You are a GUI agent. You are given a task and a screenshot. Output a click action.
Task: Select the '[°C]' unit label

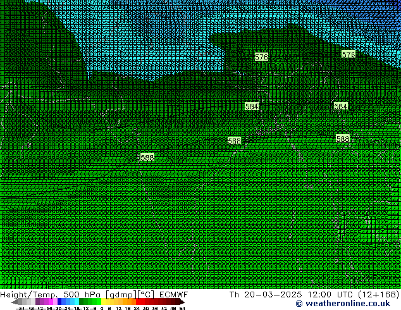tap(145, 295)
